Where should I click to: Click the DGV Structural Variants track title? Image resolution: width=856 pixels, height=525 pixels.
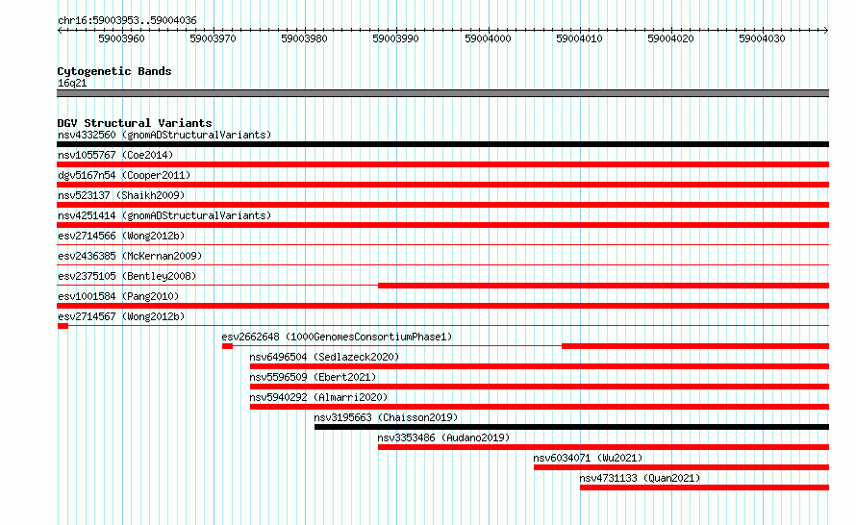[x=135, y=123]
